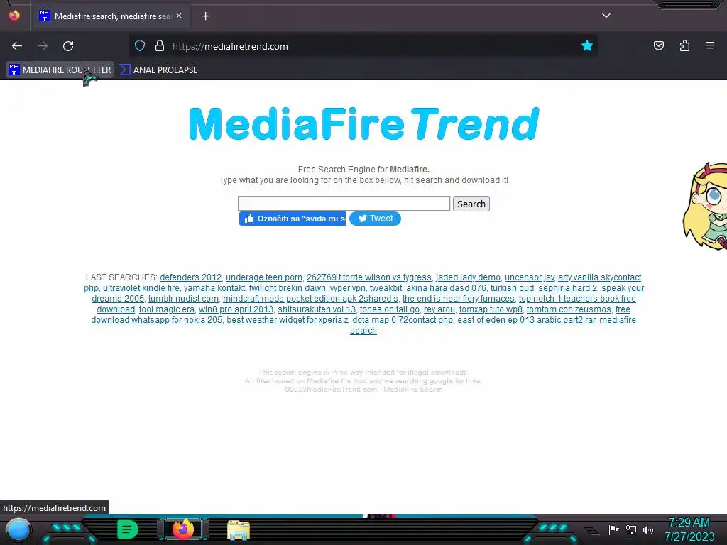Open the 262769 t torrie wilson link

tap(368, 277)
